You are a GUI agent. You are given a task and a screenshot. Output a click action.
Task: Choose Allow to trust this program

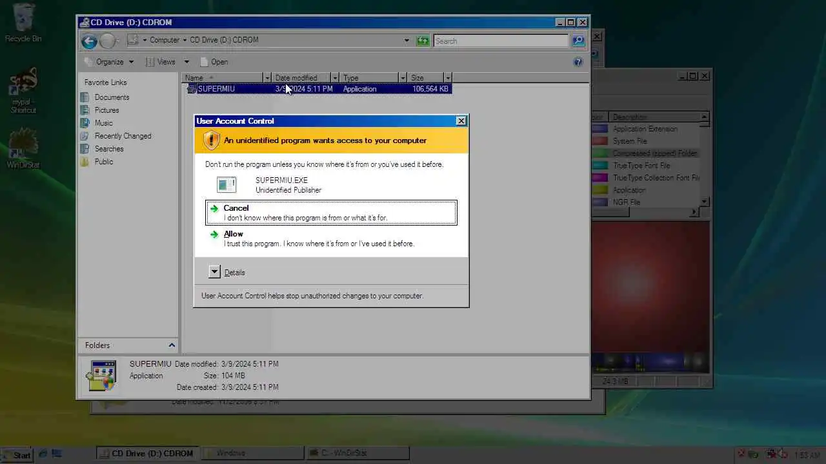point(331,238)
